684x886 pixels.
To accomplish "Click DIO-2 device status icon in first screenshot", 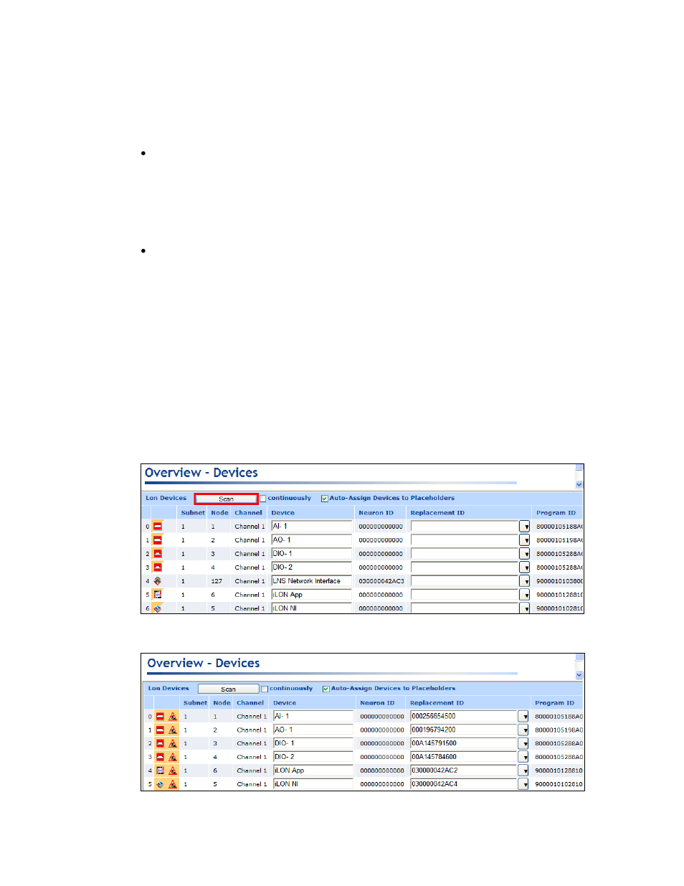I will (x=158, y=567).
